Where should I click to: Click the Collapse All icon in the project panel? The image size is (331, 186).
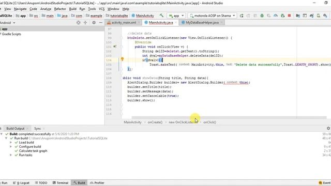coord(85,23)
